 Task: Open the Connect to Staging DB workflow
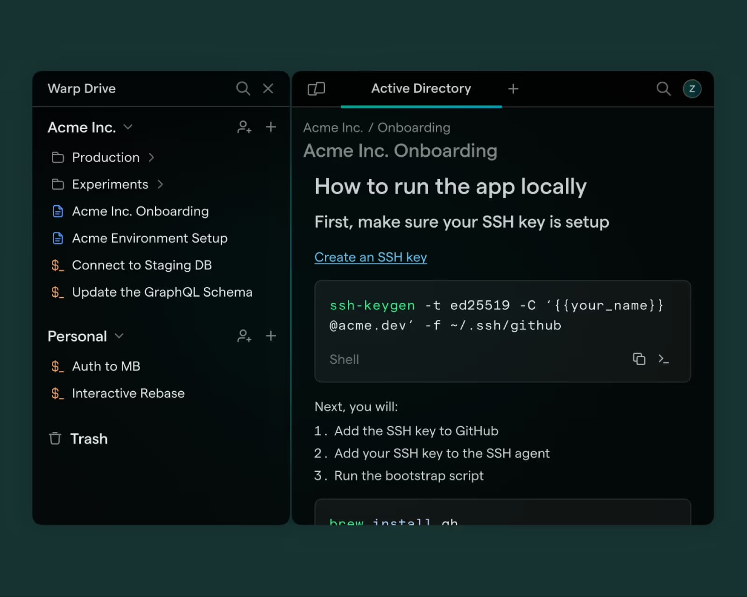(141, 265)
